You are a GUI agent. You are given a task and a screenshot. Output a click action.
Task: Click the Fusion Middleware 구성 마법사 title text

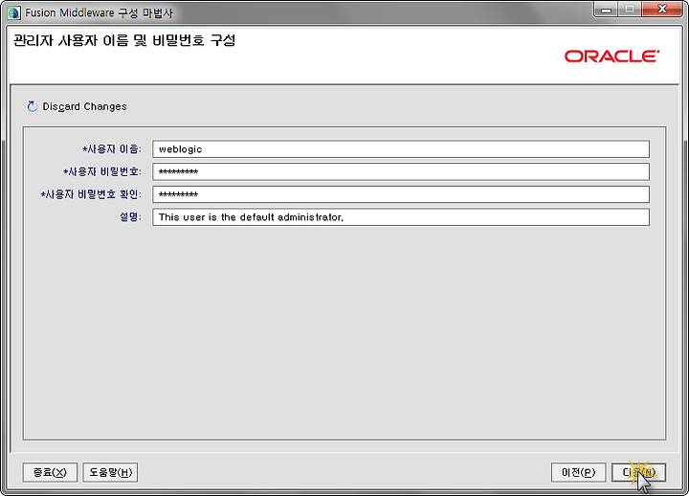pos(99,12)
